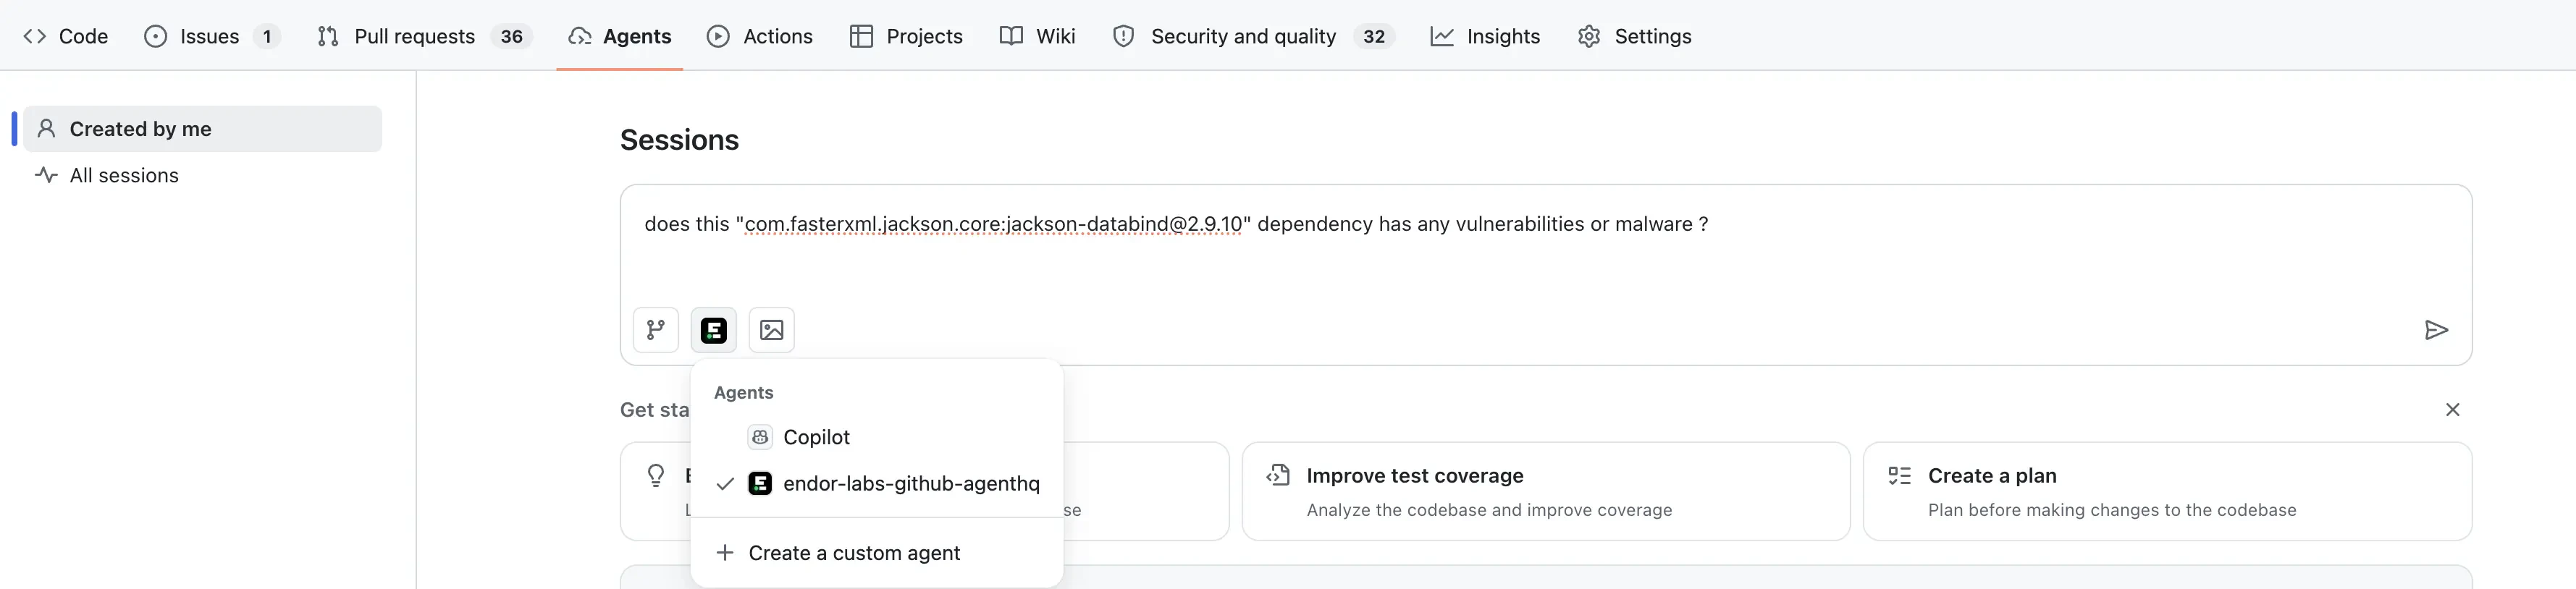Click the Insights graph icon
This screenshot has height=589, width=2576.
pyautogui.click(x=1442, y=36)
